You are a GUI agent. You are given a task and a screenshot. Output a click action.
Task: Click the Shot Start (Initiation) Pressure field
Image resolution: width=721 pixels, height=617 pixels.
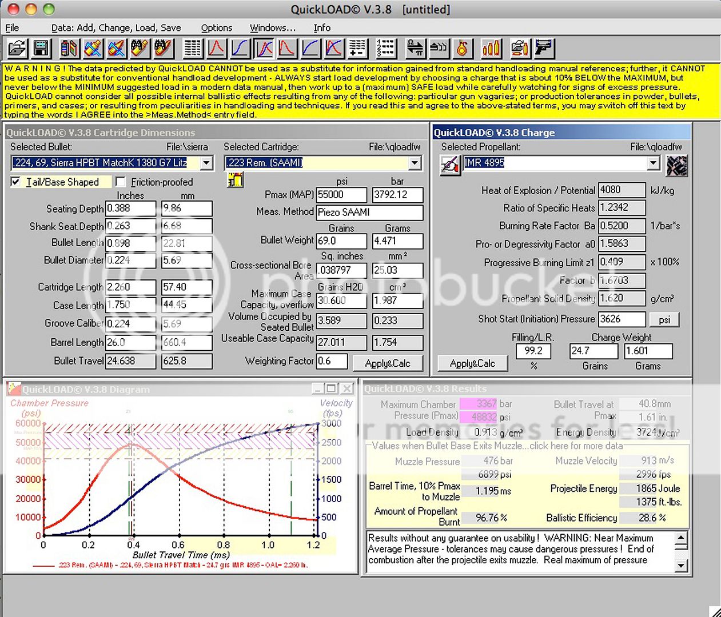pos(622,319)
